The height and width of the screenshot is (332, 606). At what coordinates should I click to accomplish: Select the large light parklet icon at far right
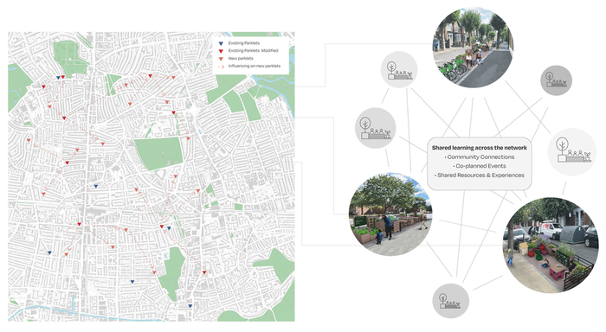(572, 152)
